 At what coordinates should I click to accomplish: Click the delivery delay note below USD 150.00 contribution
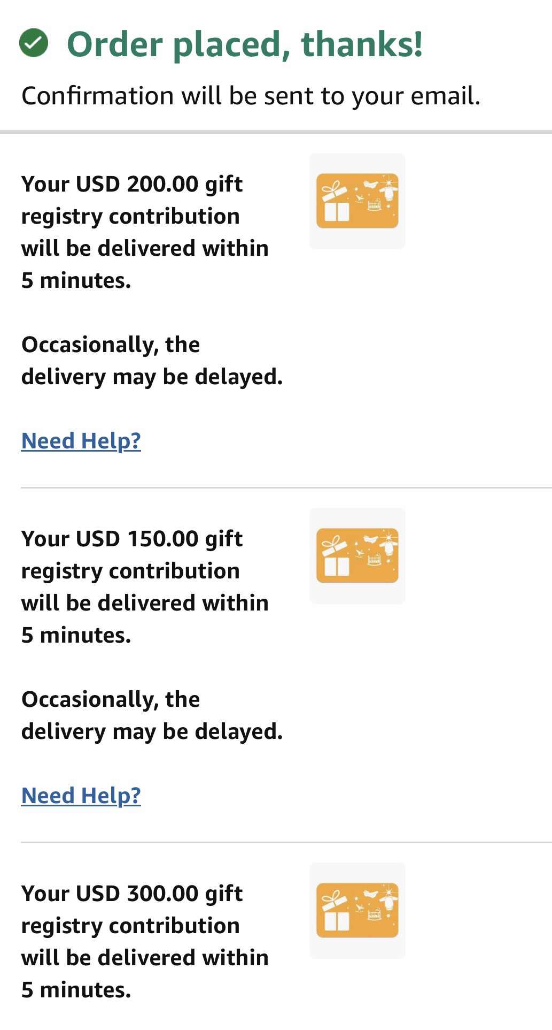pyautogui.click(x=152, y=715)
